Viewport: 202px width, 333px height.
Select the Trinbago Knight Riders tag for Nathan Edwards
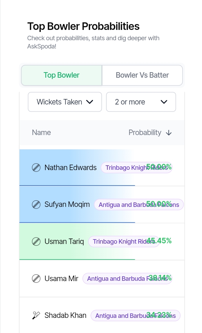tap(137, 168)
